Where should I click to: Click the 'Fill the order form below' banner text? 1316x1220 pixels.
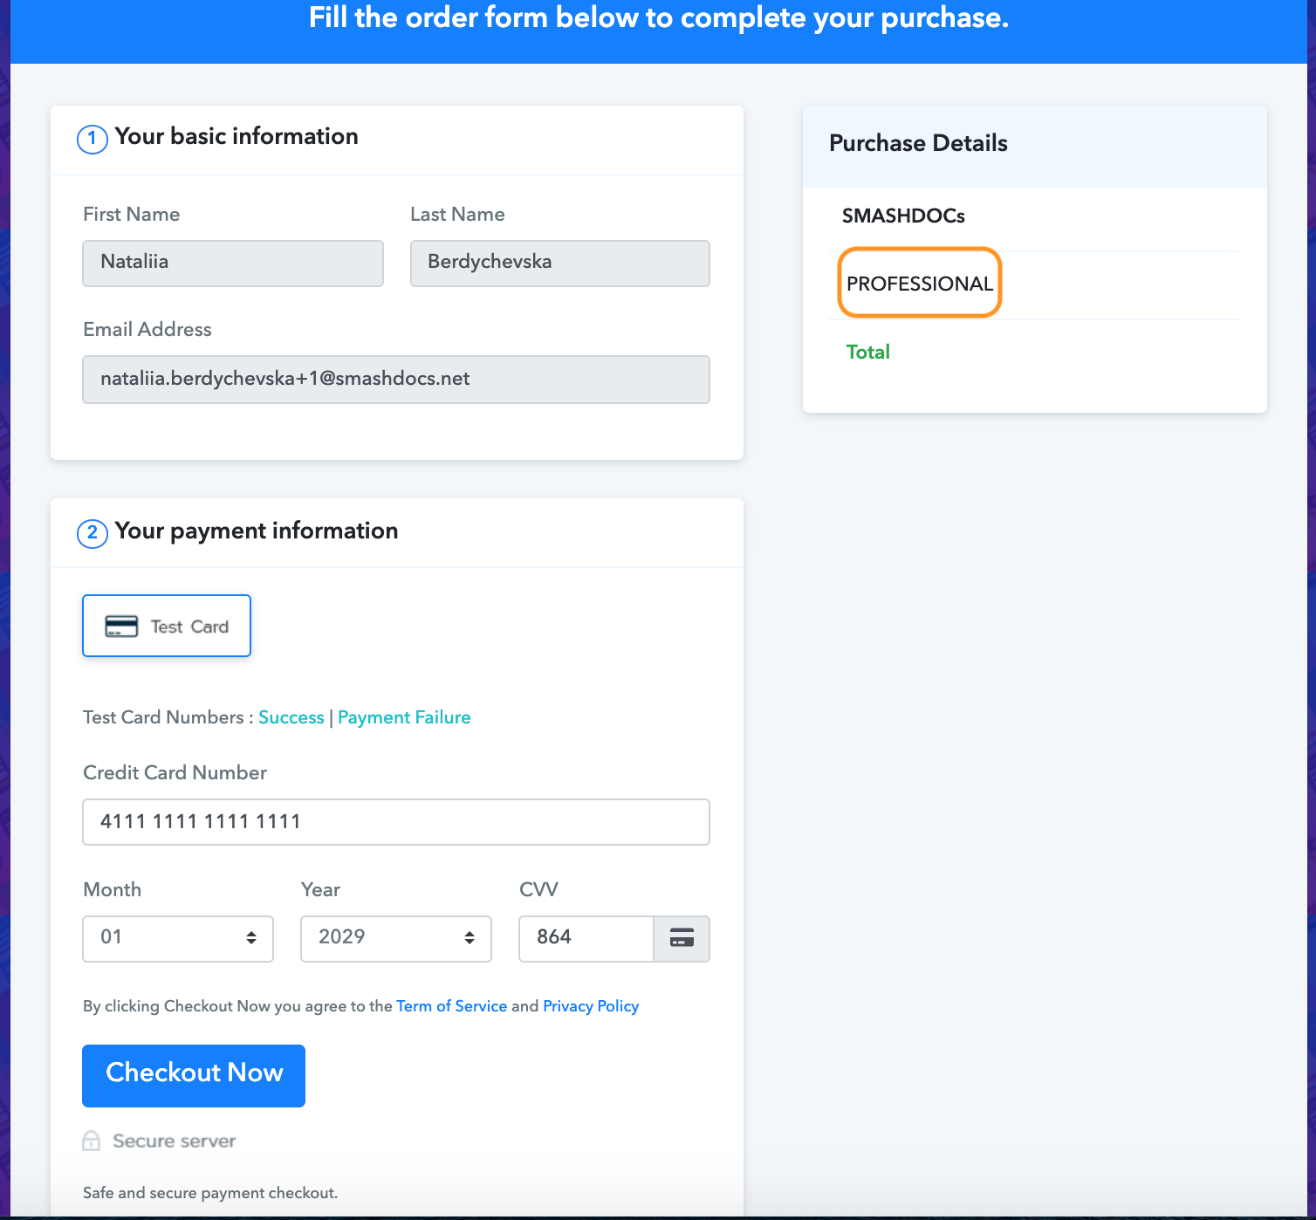click(x=659, y=17)
